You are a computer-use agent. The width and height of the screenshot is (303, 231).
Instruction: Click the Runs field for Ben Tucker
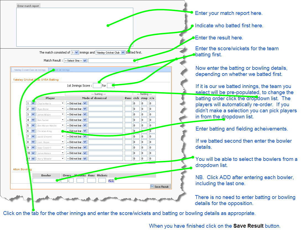point(128,120)
